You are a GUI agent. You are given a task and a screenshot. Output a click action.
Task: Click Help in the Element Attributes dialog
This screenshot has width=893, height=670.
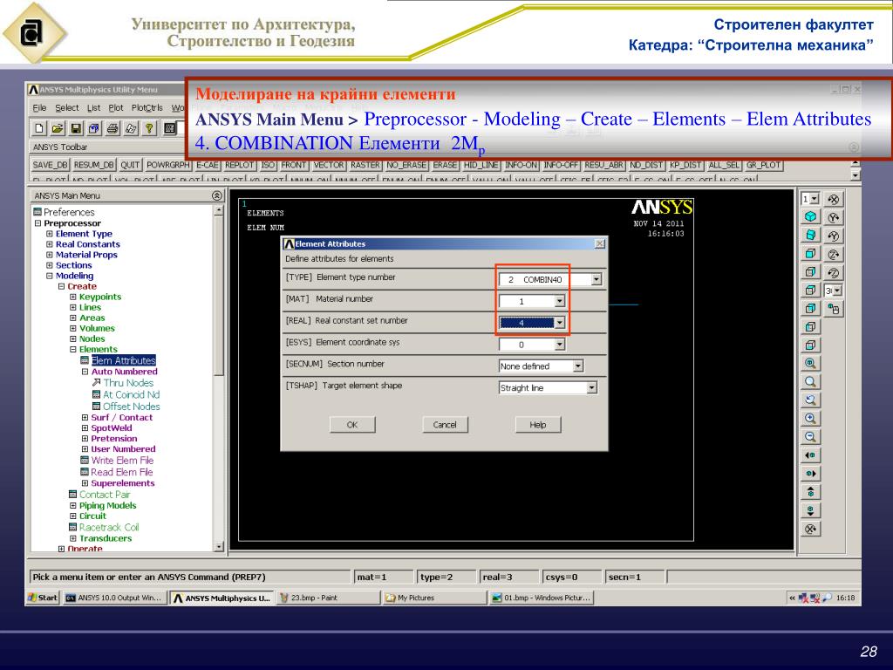pos(537,425)
